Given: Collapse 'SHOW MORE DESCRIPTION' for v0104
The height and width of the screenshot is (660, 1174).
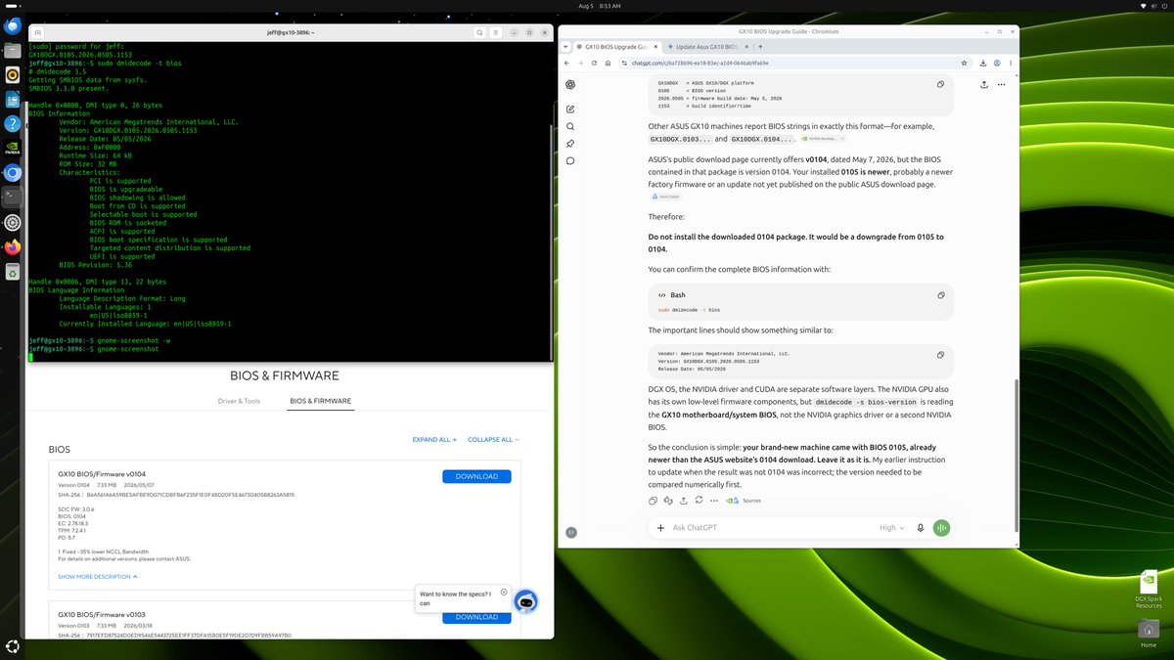Looking at the screenshot, I should point(98,577).
